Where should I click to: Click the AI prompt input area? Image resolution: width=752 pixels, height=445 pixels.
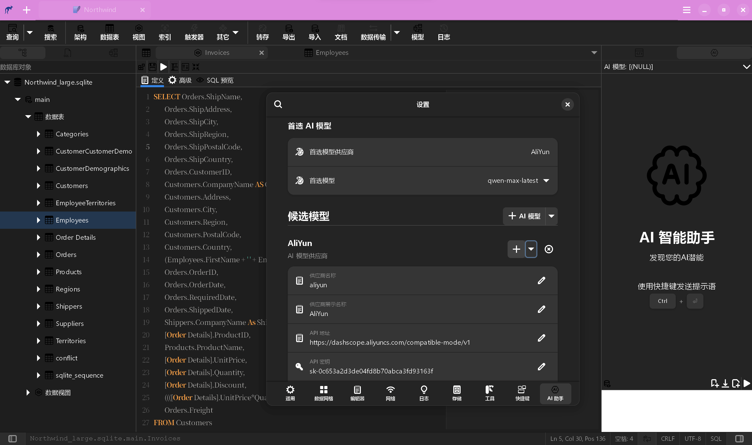tap(676, 411)
